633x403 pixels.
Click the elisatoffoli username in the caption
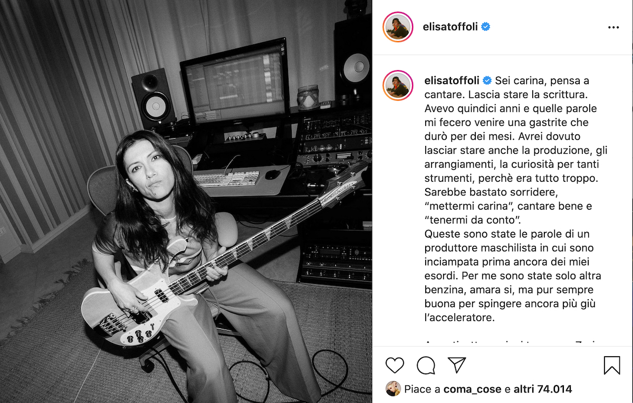tap(452, 81)
